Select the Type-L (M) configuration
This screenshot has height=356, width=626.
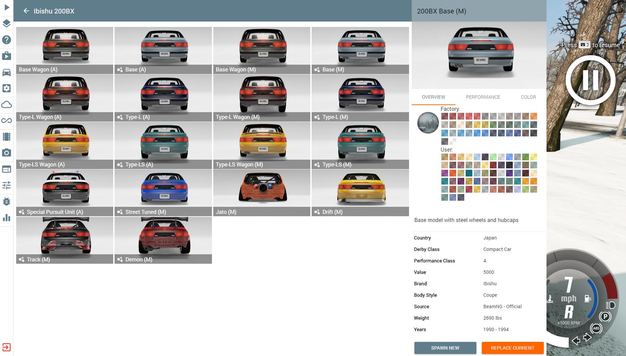tap(360, 98)
